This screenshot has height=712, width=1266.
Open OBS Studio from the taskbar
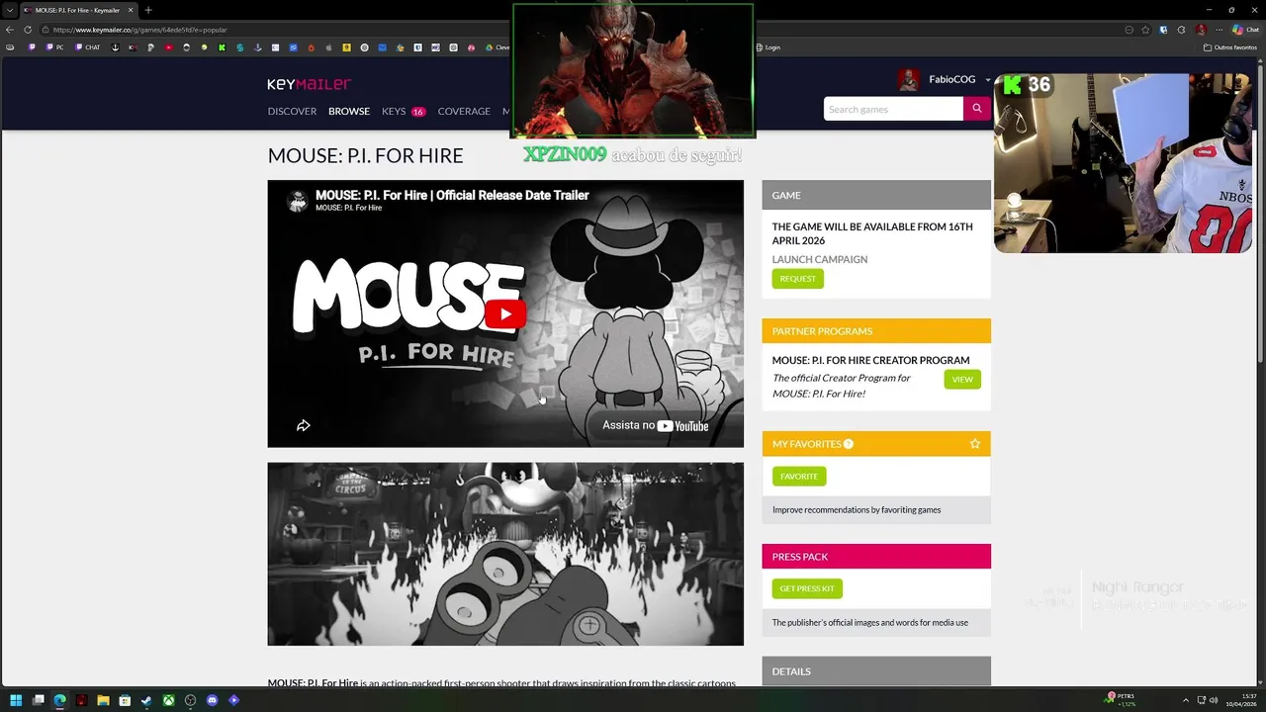pos(191,700)
